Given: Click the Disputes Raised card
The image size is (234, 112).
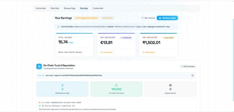Looking at the screenshot, I should point(170,89).
